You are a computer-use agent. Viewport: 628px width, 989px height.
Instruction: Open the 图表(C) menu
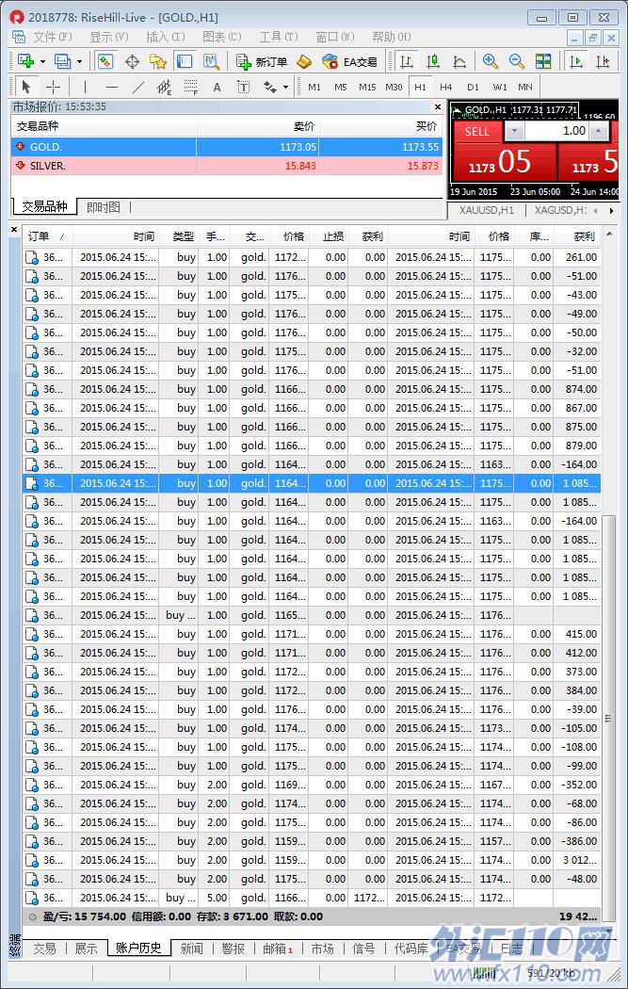point(221,38)
